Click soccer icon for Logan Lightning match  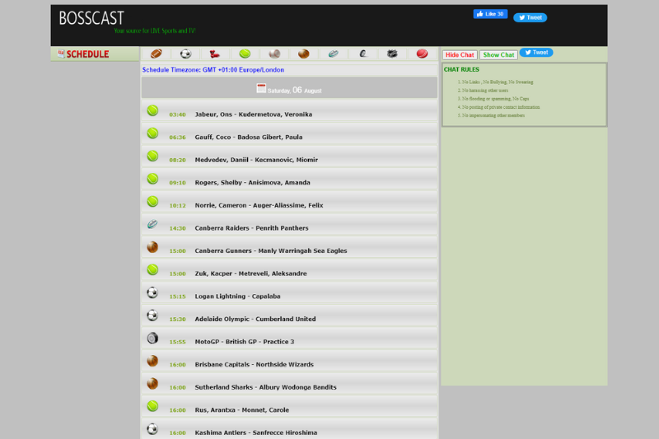coord(152,292)
